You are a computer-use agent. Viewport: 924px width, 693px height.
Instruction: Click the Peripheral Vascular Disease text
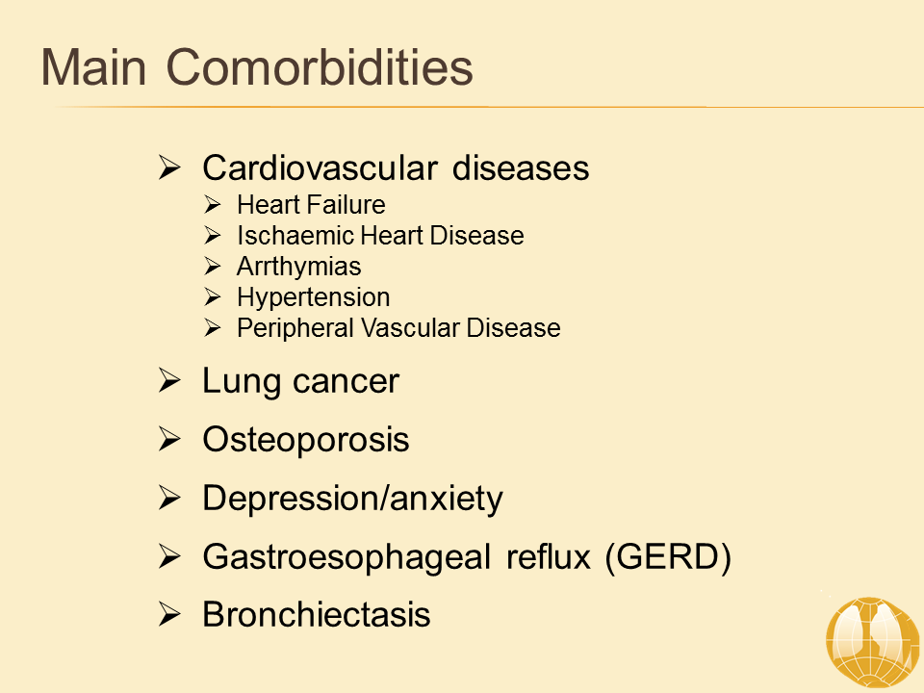click(x=398, y=328)
